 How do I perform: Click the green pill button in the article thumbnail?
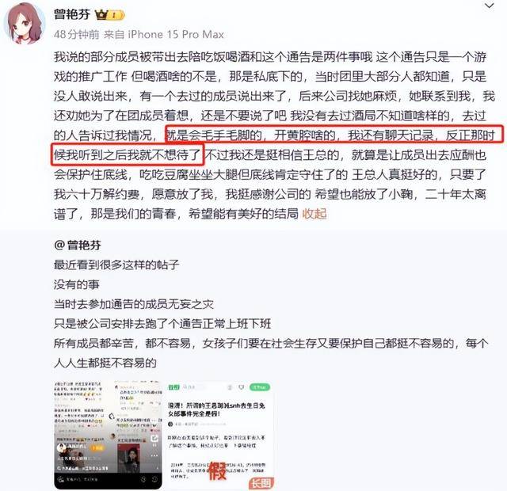click(261, 387)
